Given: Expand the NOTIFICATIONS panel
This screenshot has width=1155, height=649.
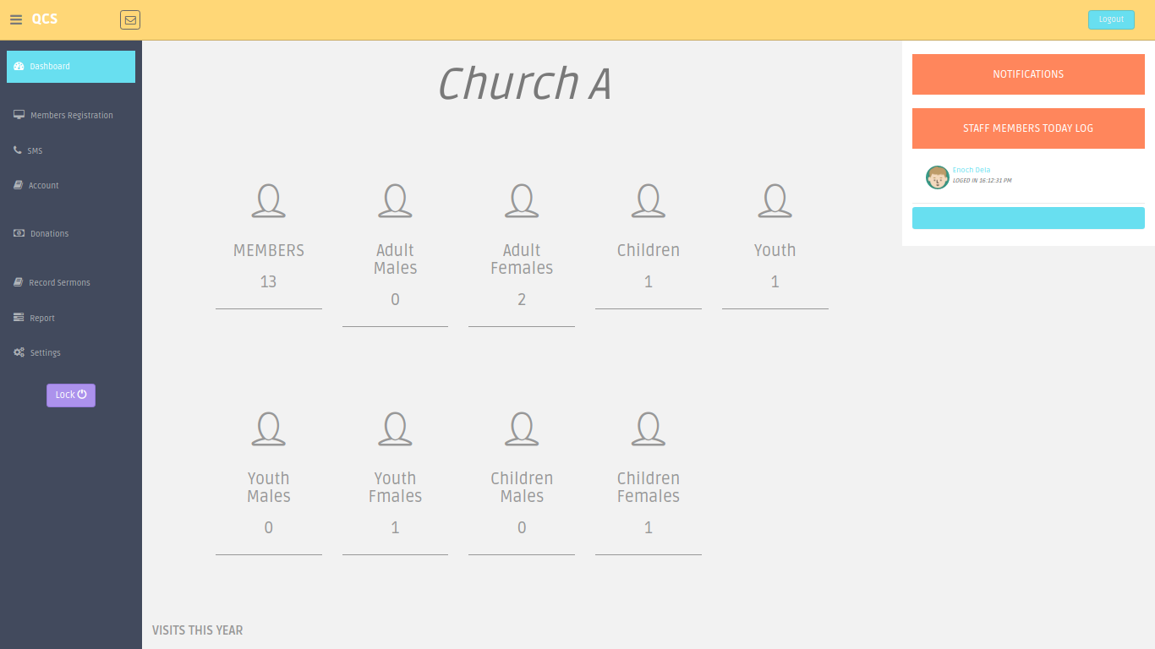Looking at the screenshot, I should pos(1027,74).
